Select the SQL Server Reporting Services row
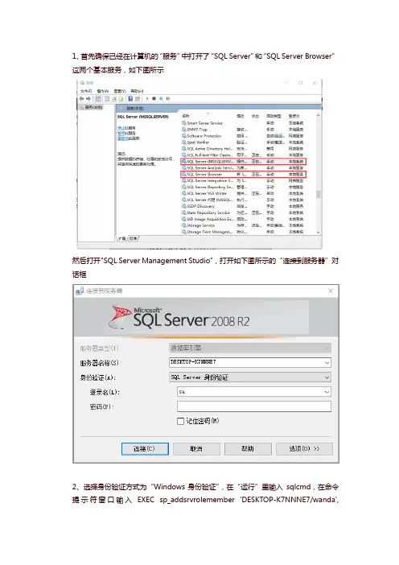The height and width of the screenshot is (565, 399). (x=243, y=187)
